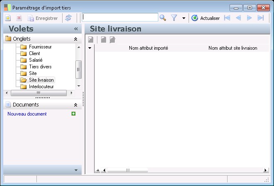Click the tree horizontal scroll right arrow
Image resolution: width=274 pixels, height=186 pixels.
point(71,93)
